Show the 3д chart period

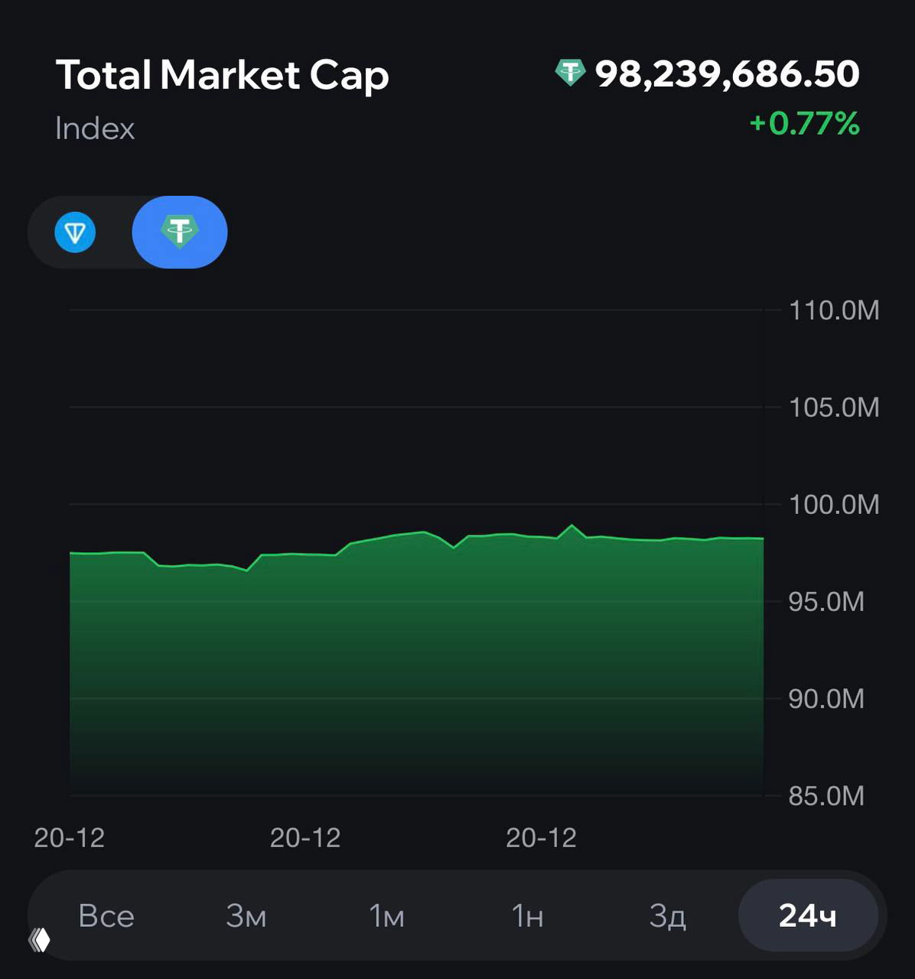(667, 916)
